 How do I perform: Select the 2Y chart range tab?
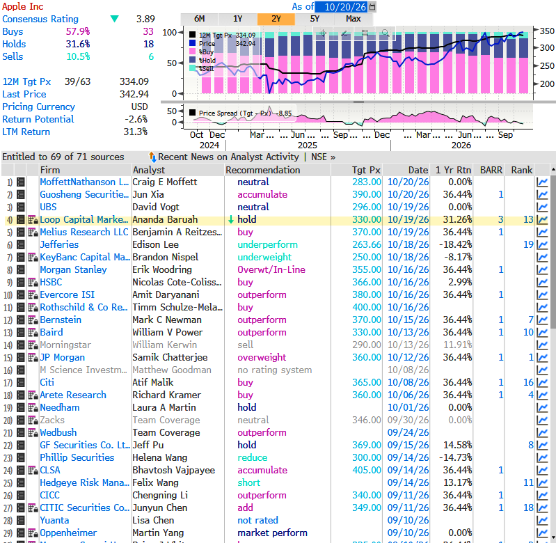(x=276, y=19)
